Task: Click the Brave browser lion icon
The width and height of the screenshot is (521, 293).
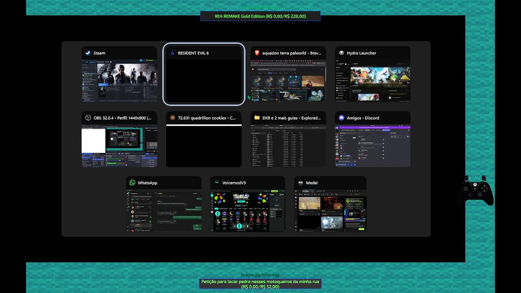Action: 257,53
